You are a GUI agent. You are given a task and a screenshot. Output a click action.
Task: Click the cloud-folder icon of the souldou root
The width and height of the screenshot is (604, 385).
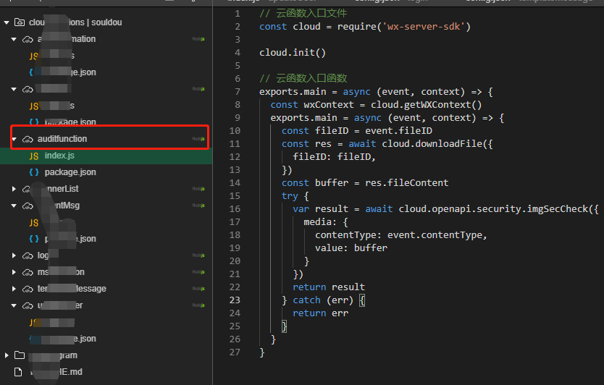tap(19, 22)
